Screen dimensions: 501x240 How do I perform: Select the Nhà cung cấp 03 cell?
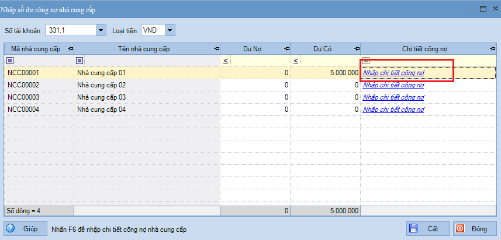click(x=147, y=97)
